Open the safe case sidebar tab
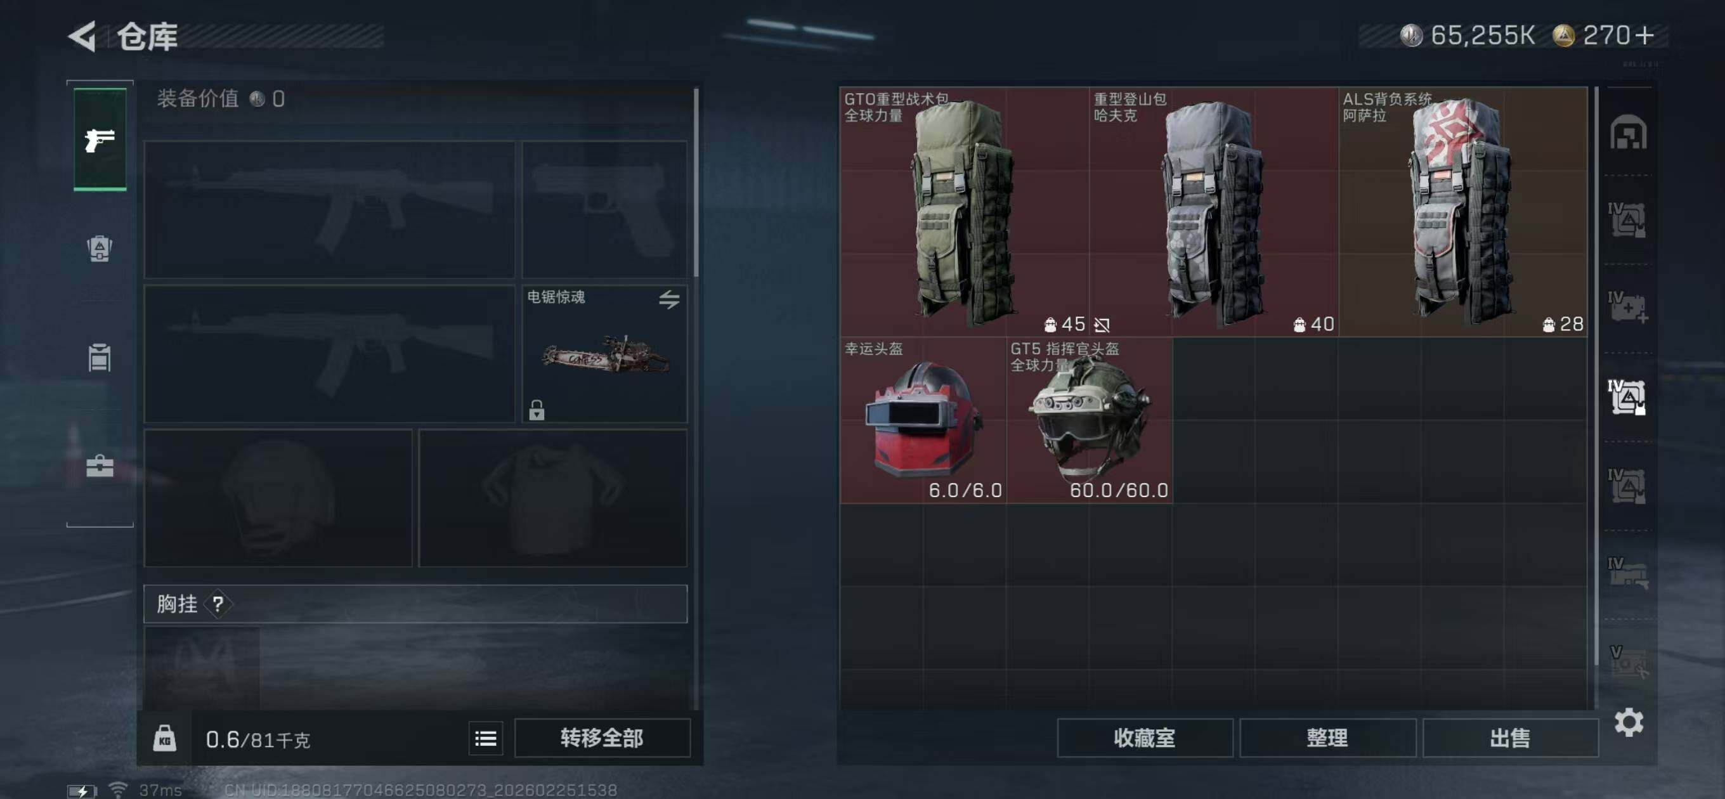 click(x=100, y=465)
